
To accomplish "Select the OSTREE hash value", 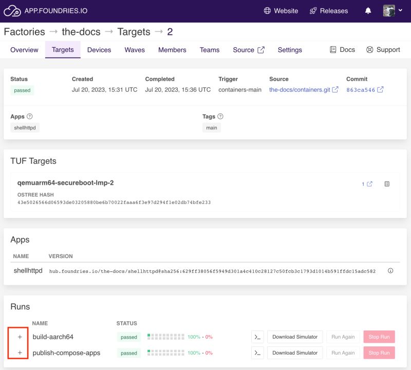I will 114,202.
